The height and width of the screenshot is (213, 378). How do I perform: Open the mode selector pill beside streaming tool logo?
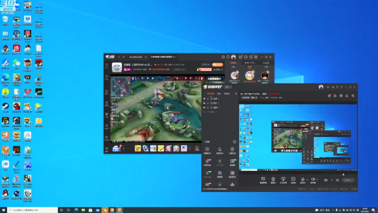click(228, 87)
